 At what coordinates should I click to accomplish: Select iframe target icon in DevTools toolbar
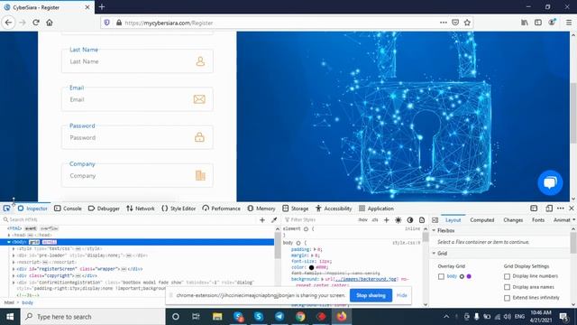[534, 209]
